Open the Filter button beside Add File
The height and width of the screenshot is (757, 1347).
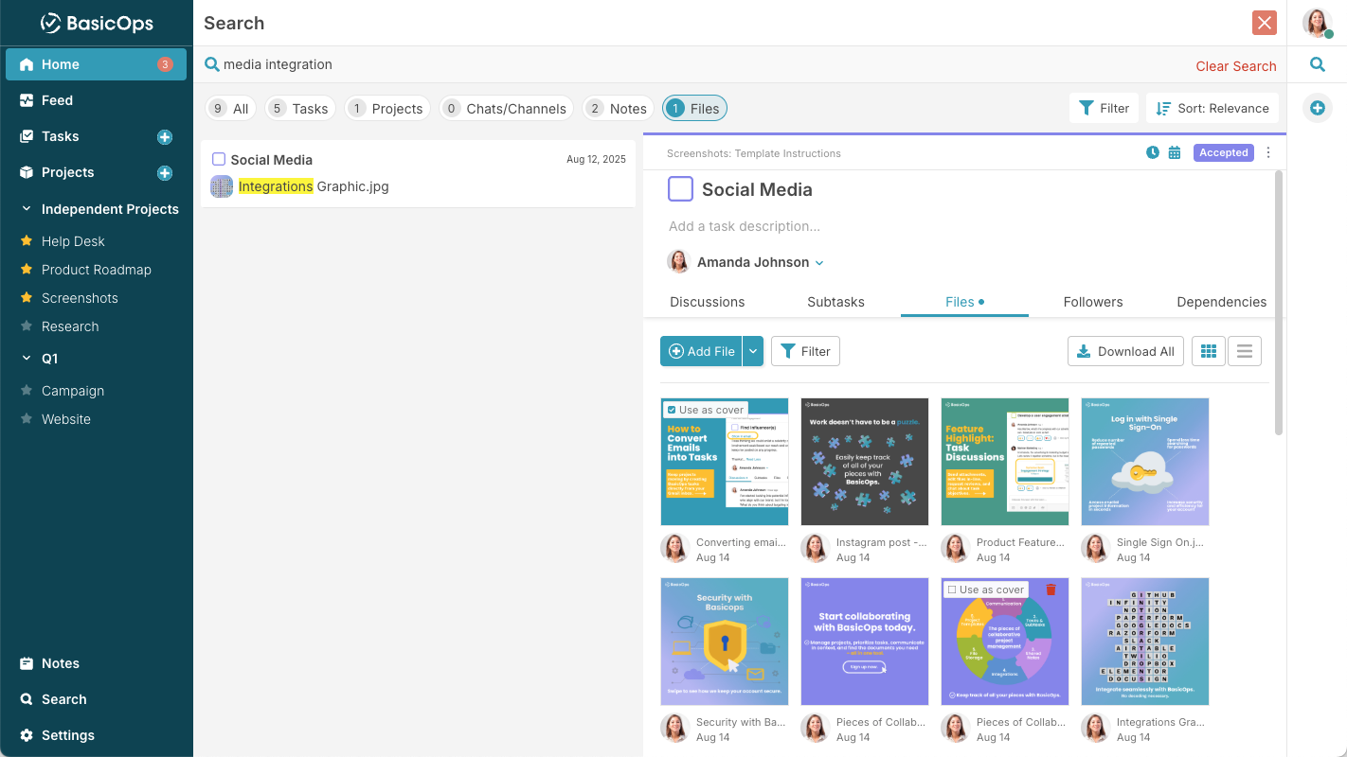tap(805, 351)
